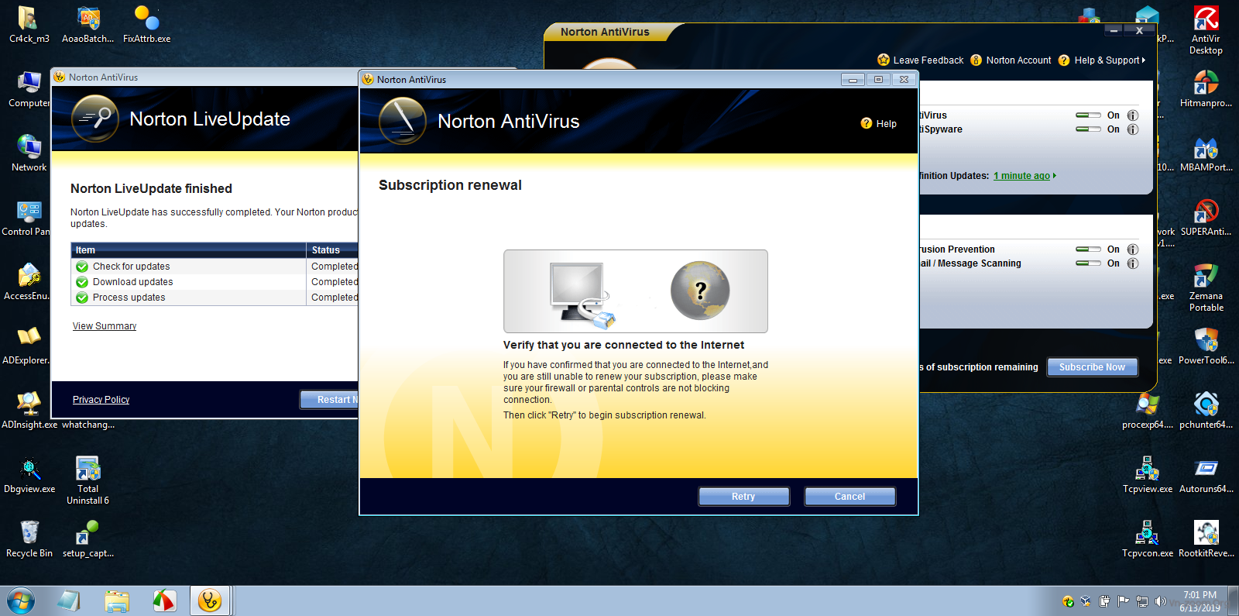
Task: Open the Hitmanpro desktop icon
Action: [x=1206, y=83]
